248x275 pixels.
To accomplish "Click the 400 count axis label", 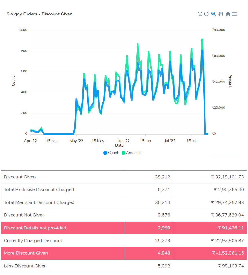I will pos(24,92).
